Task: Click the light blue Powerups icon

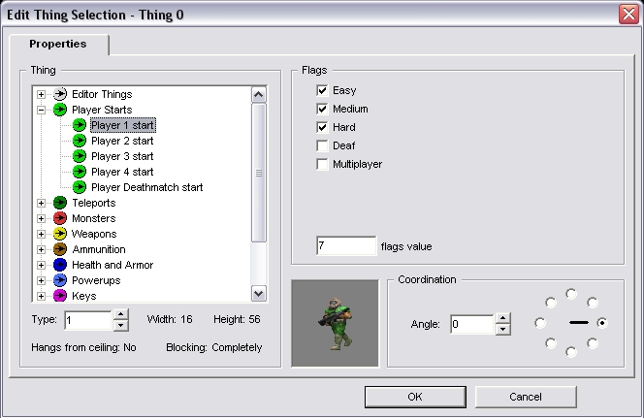Action: 60,280
